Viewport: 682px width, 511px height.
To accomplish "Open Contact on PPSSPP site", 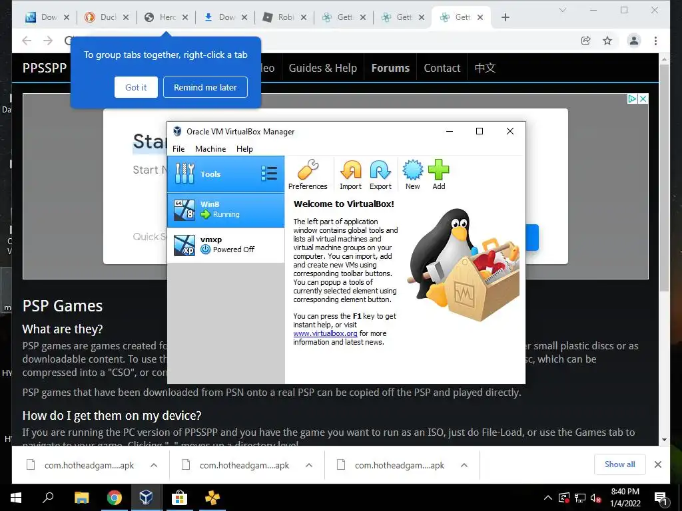I will (442, 68).
